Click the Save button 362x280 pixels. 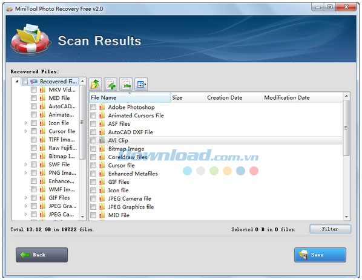[320, 255]
